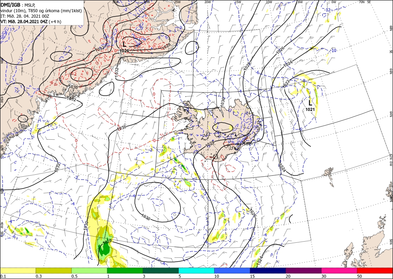The image size is (393, 279).
Task: Click the 'VT: Mið. 28.04.2021 04Z (+4 h)' line
Action: click(31, 22)
